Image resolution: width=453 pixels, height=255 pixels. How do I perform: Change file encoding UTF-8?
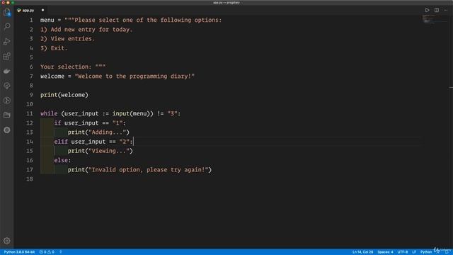[x=403, y=252]
